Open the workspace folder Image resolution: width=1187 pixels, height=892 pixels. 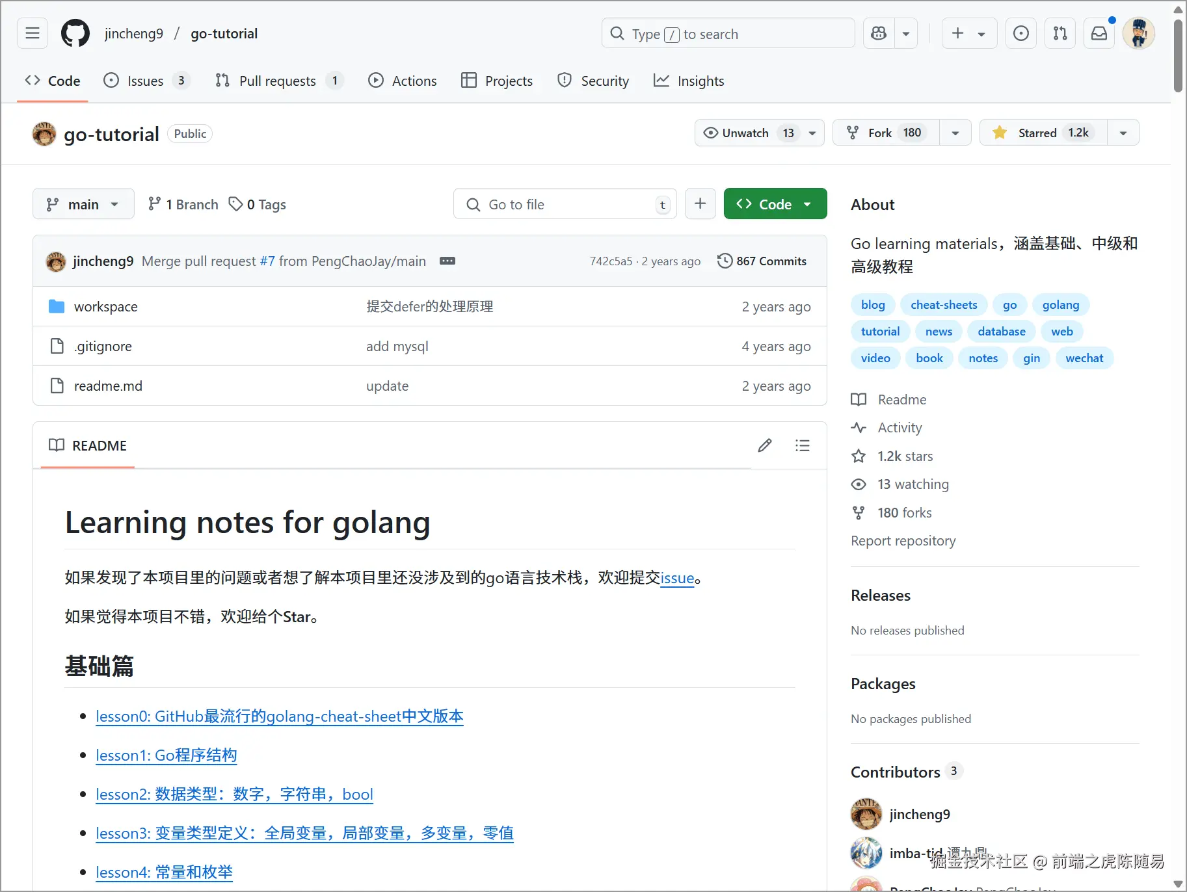(106, 306)
